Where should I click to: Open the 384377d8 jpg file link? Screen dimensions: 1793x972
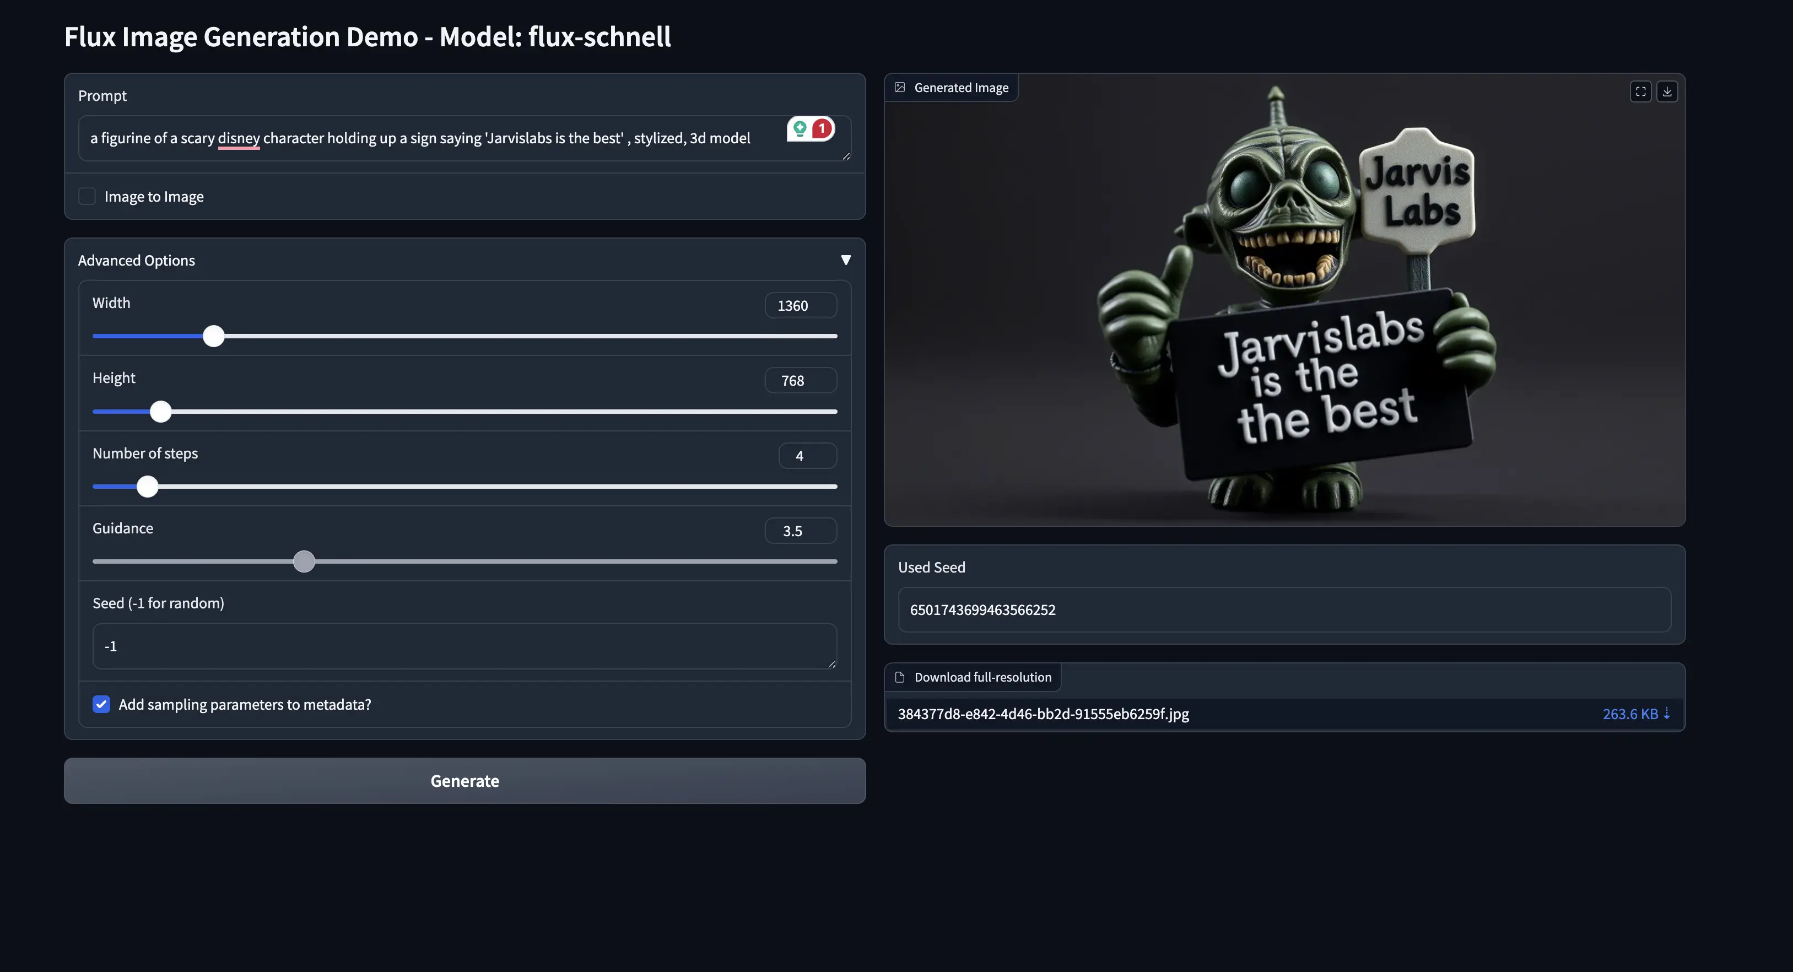point(1043,714)
